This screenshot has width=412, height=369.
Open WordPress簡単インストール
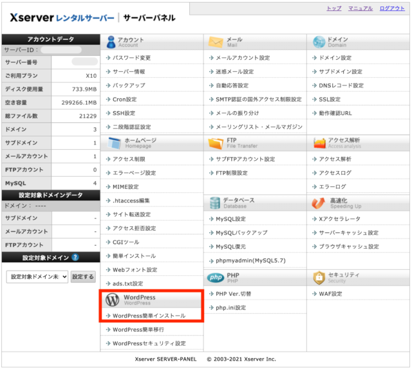(149, 316)
